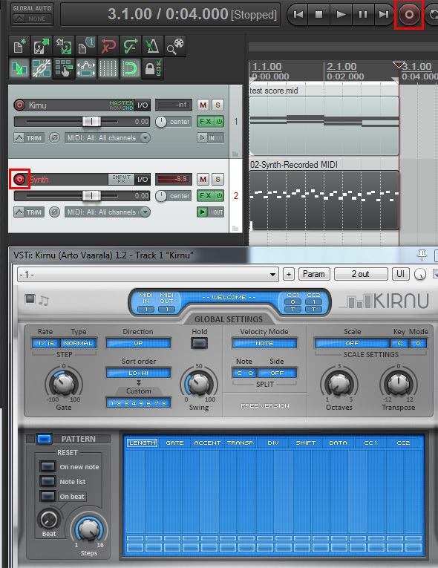The height and width of the screenshot is (568, 438).
Task: Click the Save Project toolbar icon
Action: click(64, 46)
